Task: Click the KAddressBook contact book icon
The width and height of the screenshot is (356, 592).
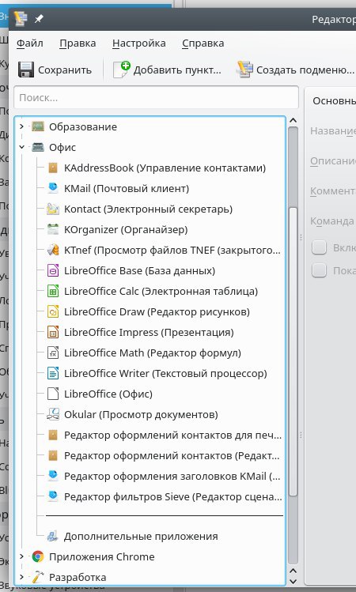Action: (x=53, y=168)
